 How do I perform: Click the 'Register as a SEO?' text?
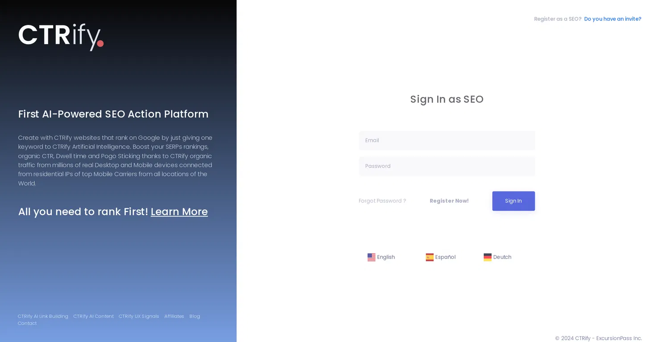coord(558,19)
